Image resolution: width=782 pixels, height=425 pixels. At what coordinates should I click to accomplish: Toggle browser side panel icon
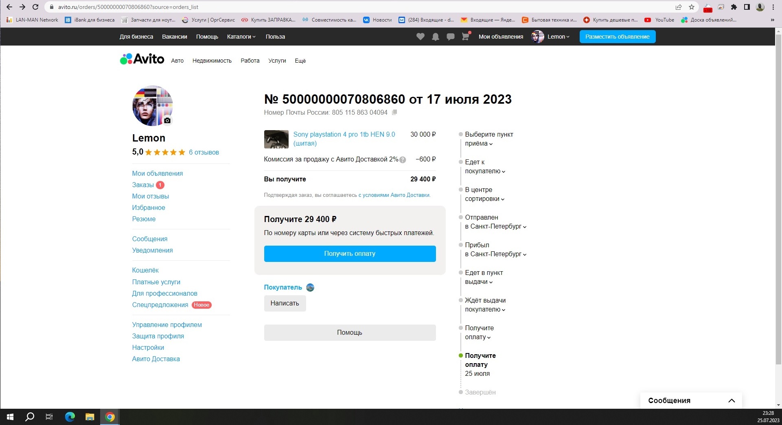pyautogui.click(x=747, y=7)
